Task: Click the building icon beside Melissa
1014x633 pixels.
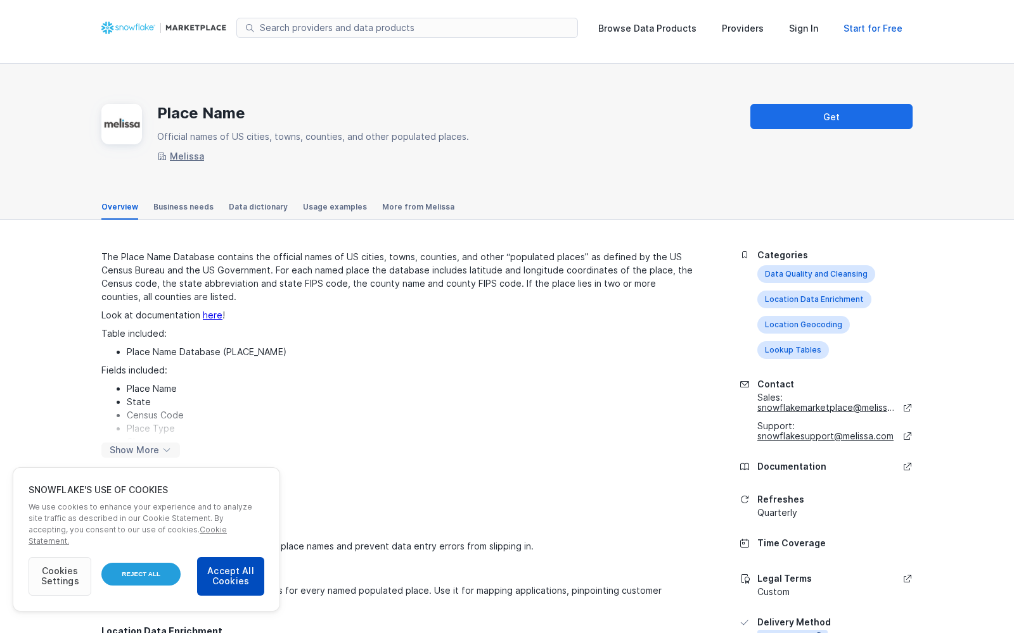Action: [x=162, y=156]
